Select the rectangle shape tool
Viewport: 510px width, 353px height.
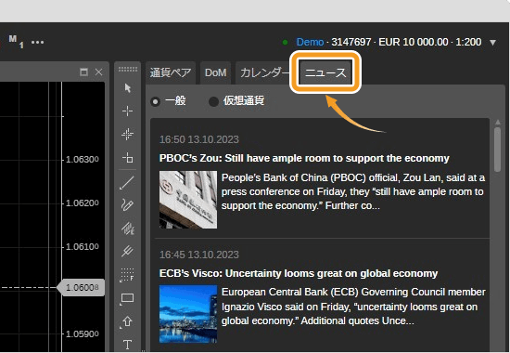point(127,298)
